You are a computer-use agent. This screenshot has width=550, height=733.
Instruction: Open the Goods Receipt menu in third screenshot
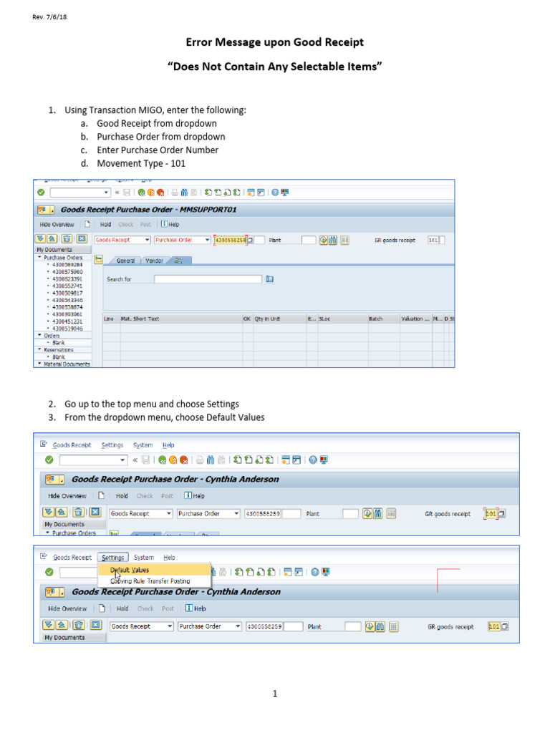pyautogui.click(x=72, y=557)
